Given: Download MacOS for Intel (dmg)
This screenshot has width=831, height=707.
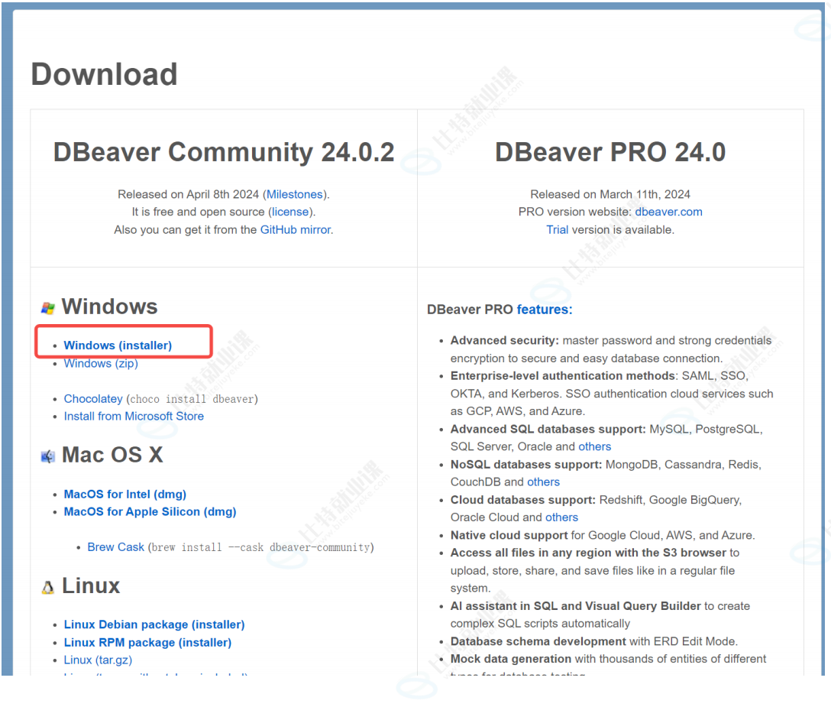Looking at the screenshot, I should pyautogui.click(x=125, y=495).
